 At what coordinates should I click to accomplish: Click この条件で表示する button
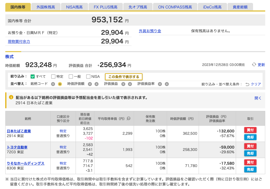tap(124, 77)
